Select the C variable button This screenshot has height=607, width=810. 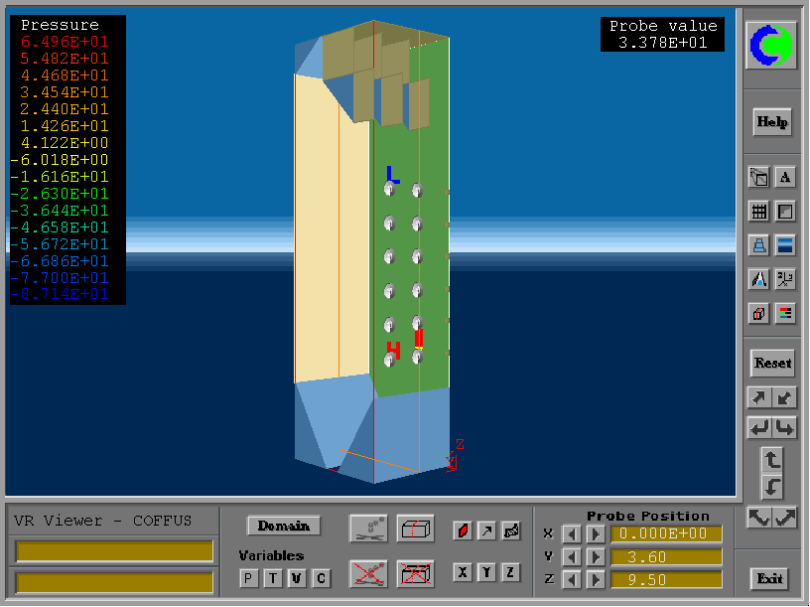(320, 578)
